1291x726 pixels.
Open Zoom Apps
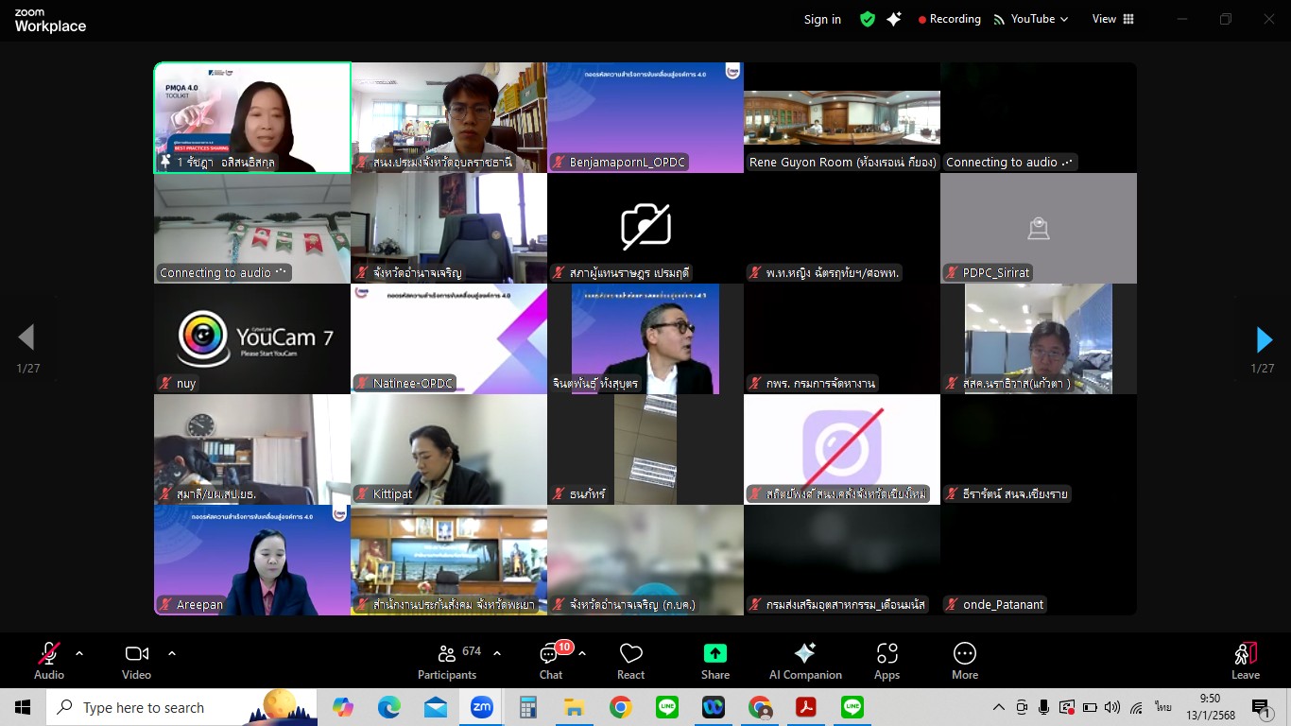point(886,661)
